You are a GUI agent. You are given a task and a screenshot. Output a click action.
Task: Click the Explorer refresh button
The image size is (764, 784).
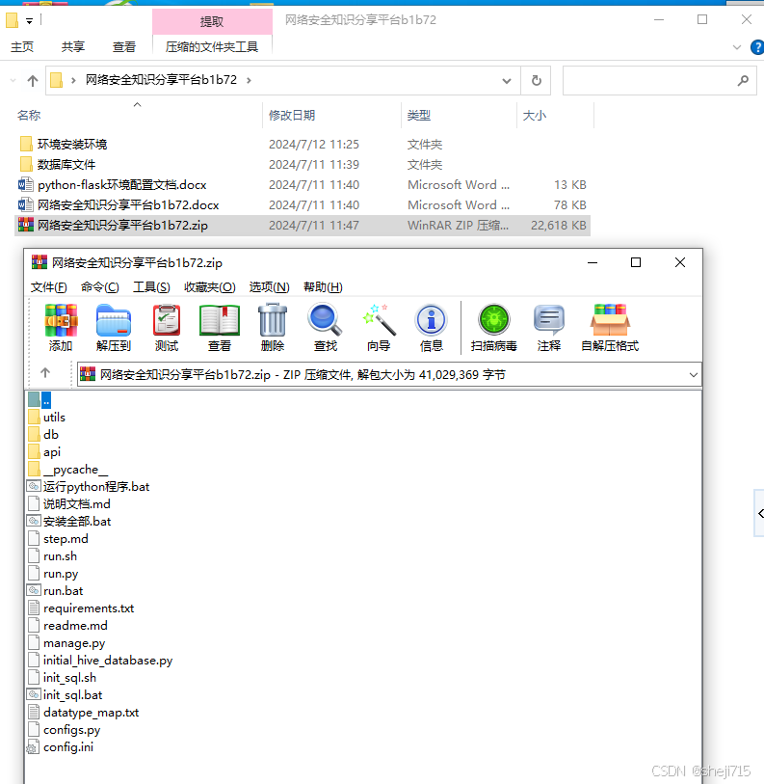click(537, 80)
